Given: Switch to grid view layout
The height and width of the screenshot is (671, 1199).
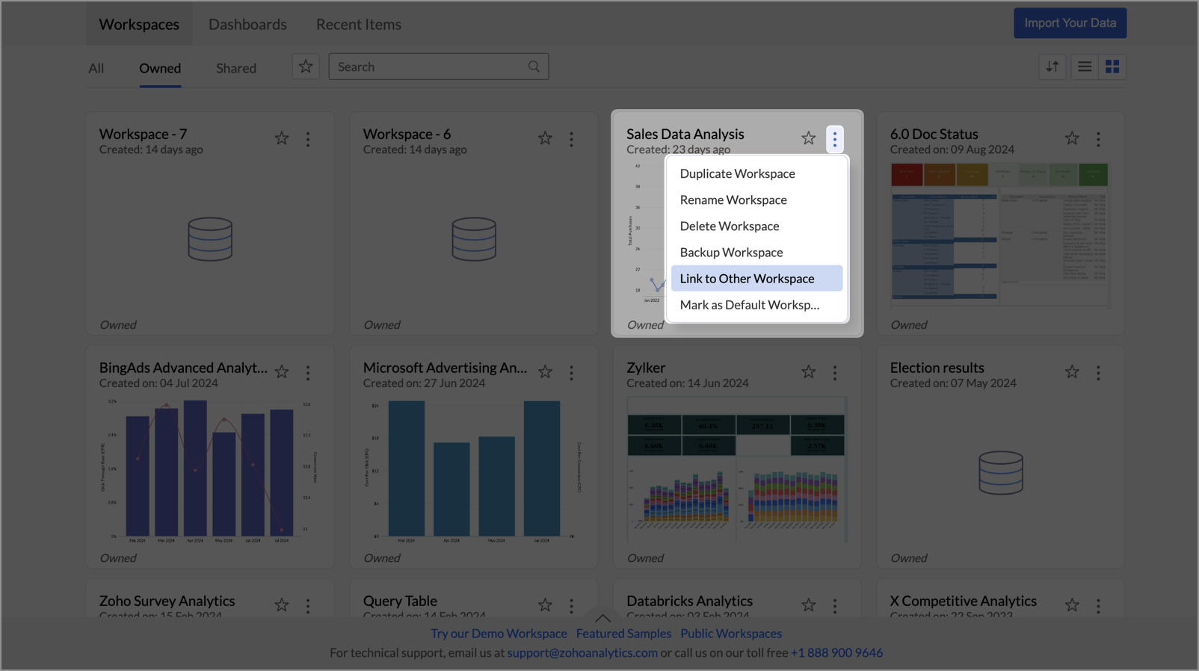Looking at the screenshot, I should click(1112, 67).
